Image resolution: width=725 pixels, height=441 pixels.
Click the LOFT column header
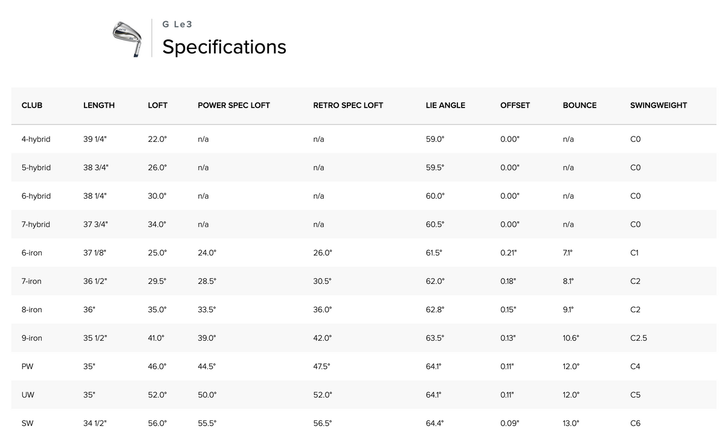pos(158,105)
